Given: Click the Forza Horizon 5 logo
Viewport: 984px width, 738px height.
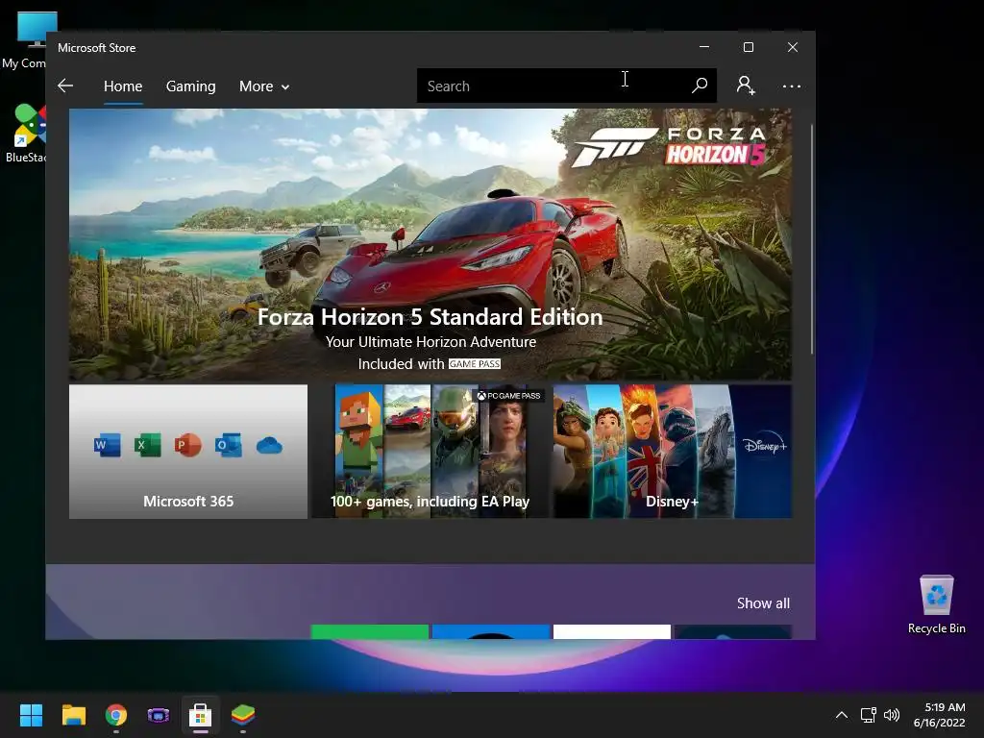Looking at the screenshot, I should click(x=670, y=147).
